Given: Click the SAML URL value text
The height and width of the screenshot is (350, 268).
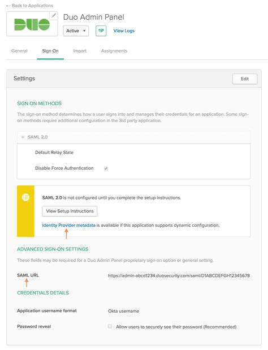Looking at the screenshot, I should (x=179, y=275).
